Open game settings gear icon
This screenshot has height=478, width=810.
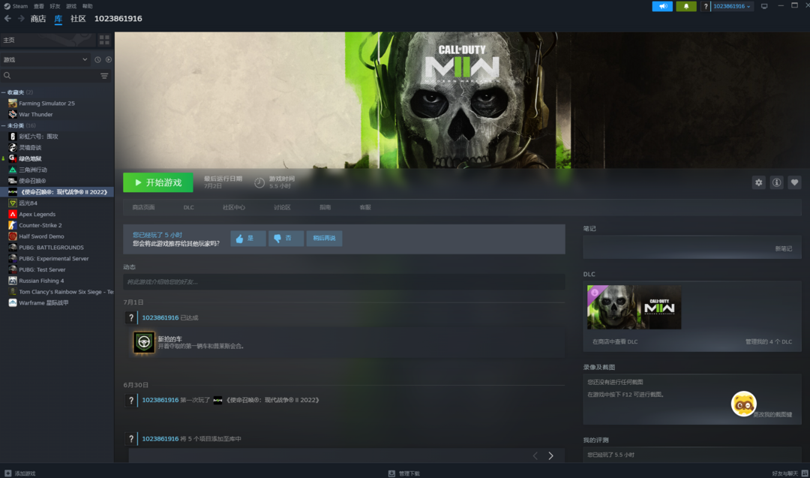pos(758,182)
